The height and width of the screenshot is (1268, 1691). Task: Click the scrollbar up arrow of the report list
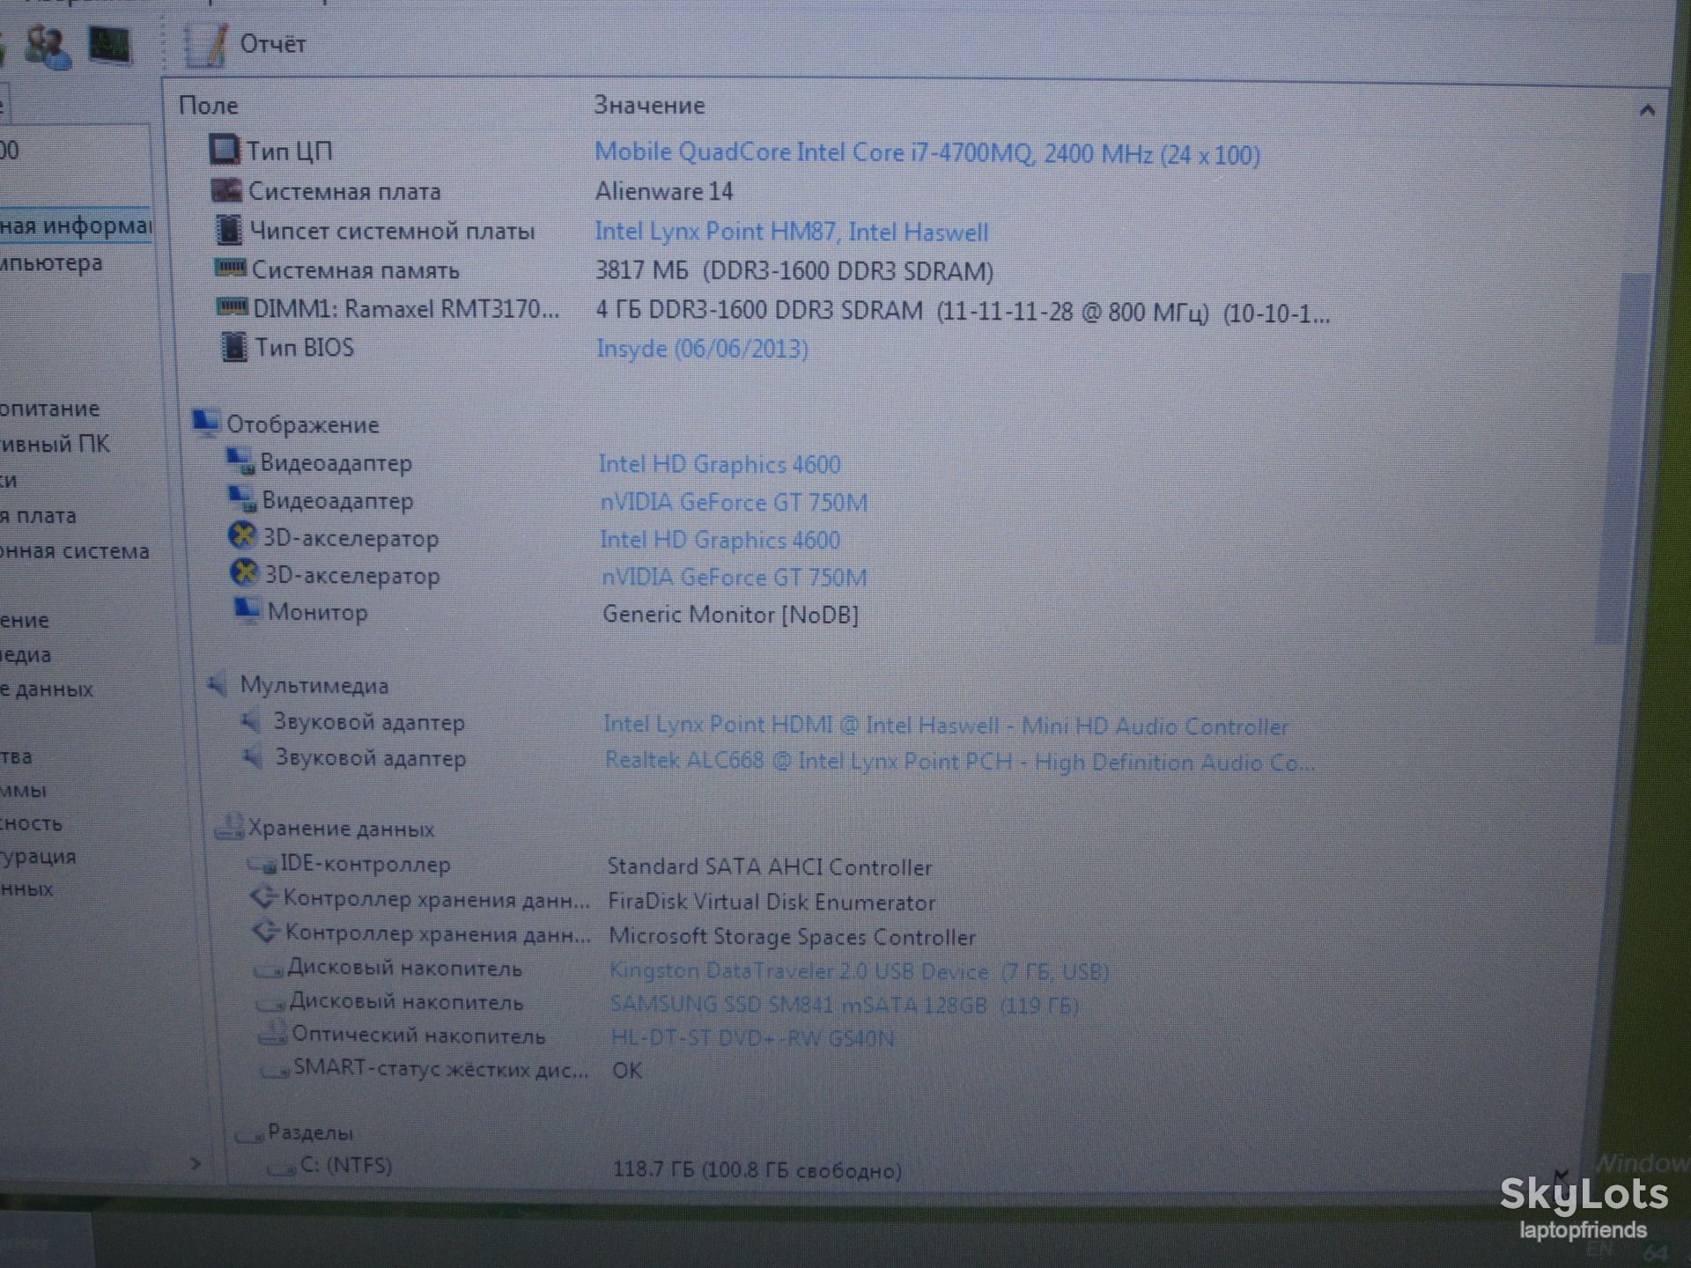pos(1647,111)
